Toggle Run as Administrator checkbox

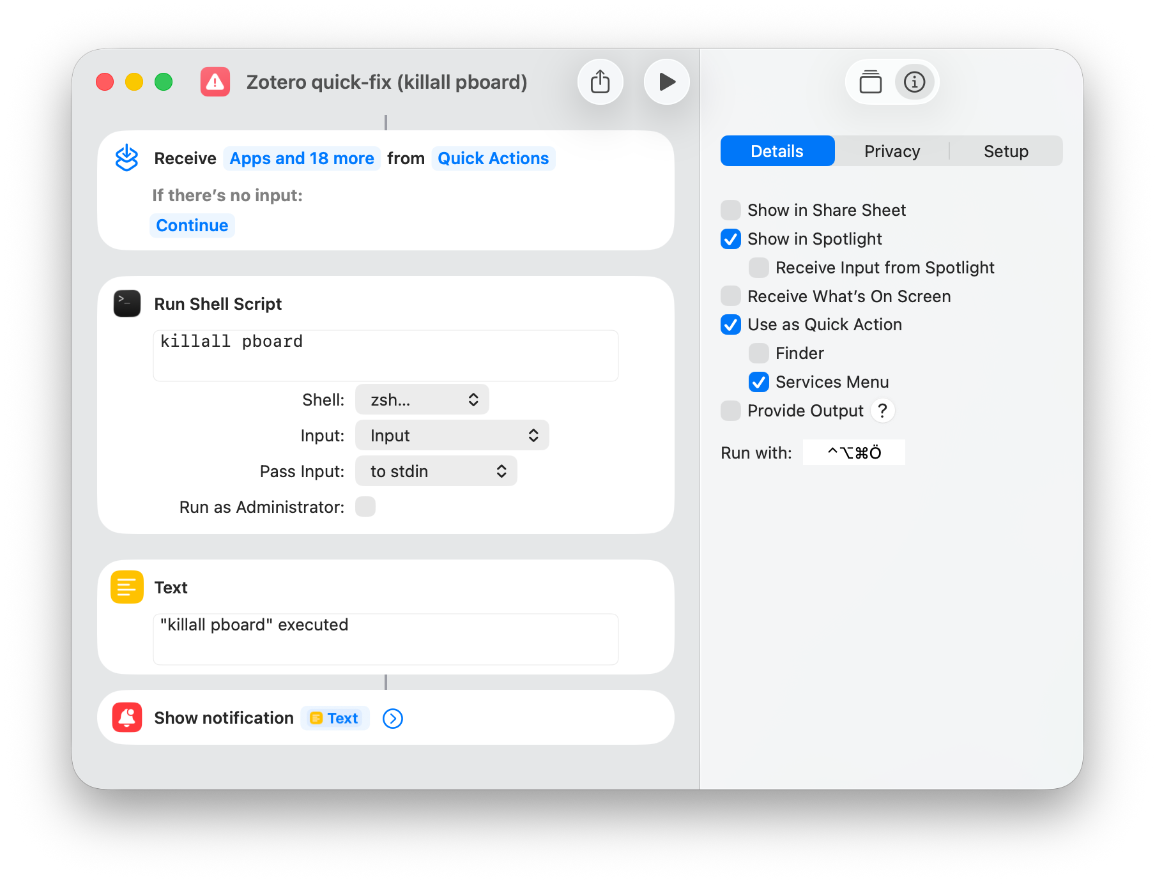365,507
